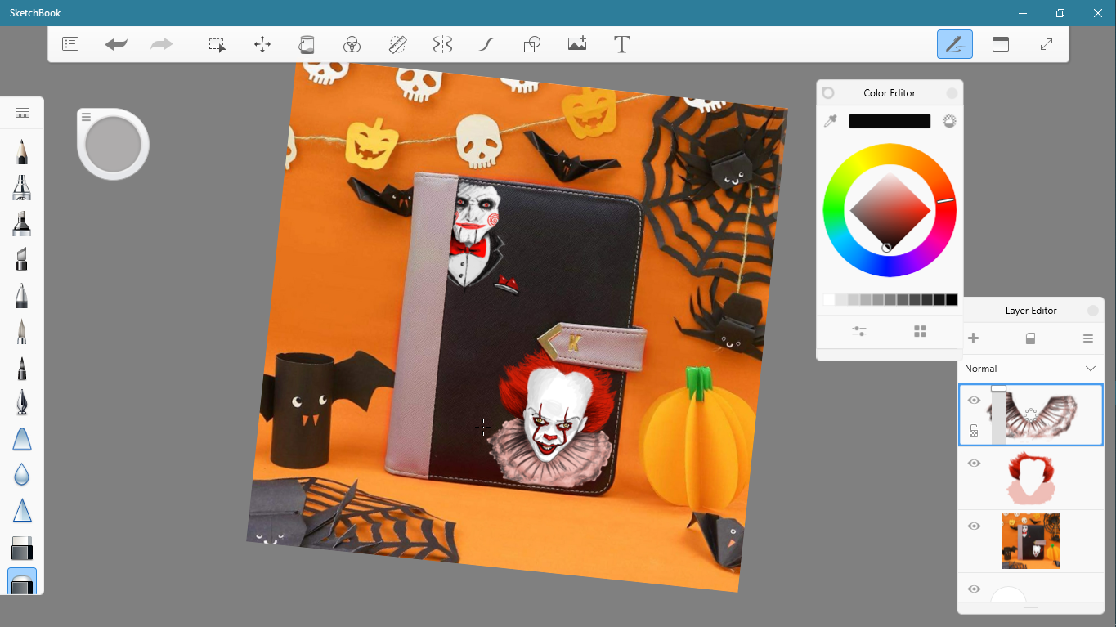This screenshot has width=1116, height=627.
Task: Select the Blur water drop brush
Action: pyautogui.click(x=22, y=474)
